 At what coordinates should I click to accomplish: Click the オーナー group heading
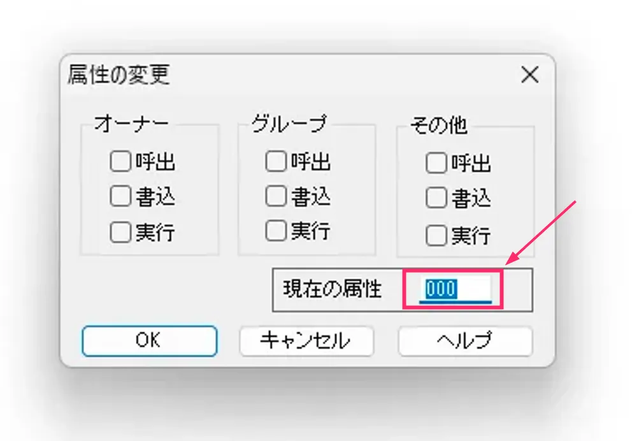tap(131, 124)
